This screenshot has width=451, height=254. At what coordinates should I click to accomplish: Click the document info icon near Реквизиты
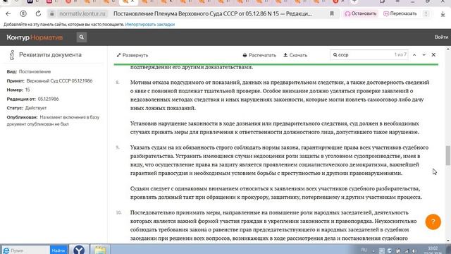[x=12, y=55]
